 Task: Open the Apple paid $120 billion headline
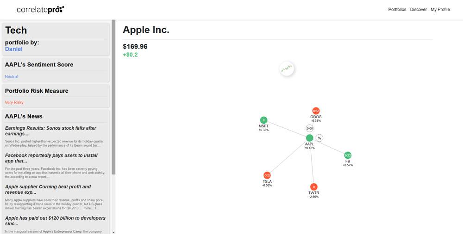tap(55, 221)
